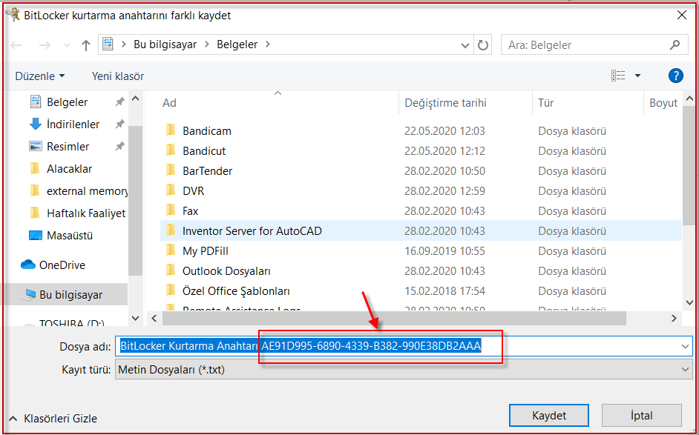Click the view layout icon
The width and height of the screenshot is (699, 435).
618,76
